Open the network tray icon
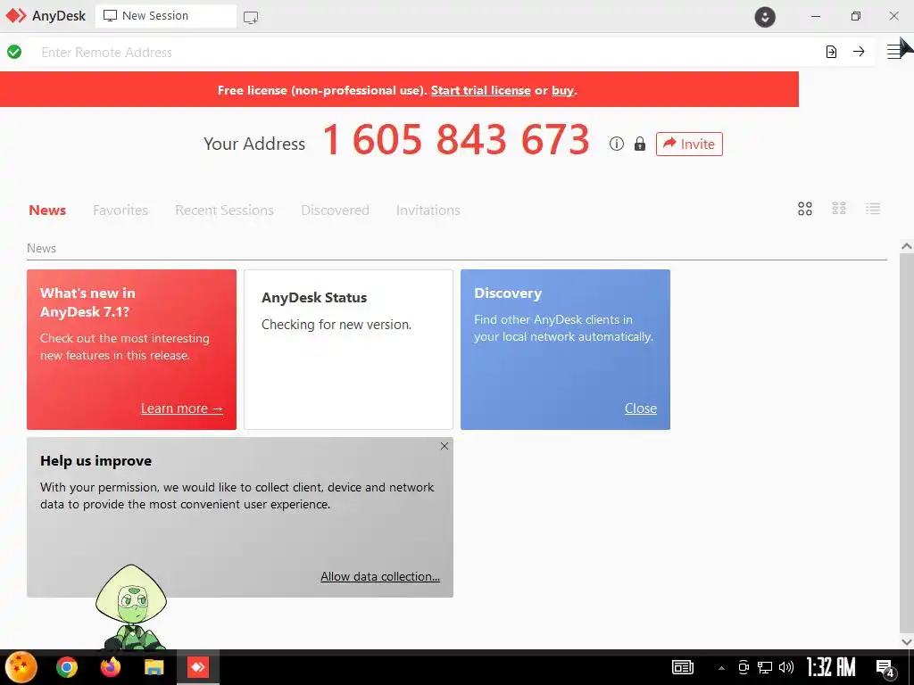 coord(765,667)
